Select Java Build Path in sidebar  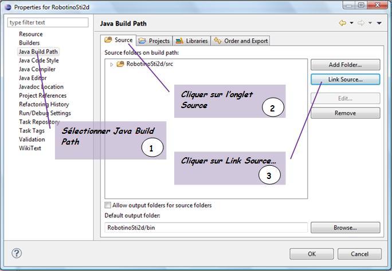pos(38,51)
